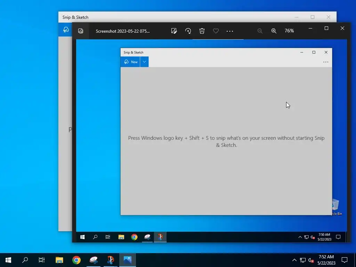
Task: Zoom in using the magnifier plus icon
Action: click(x=274, y=31)
